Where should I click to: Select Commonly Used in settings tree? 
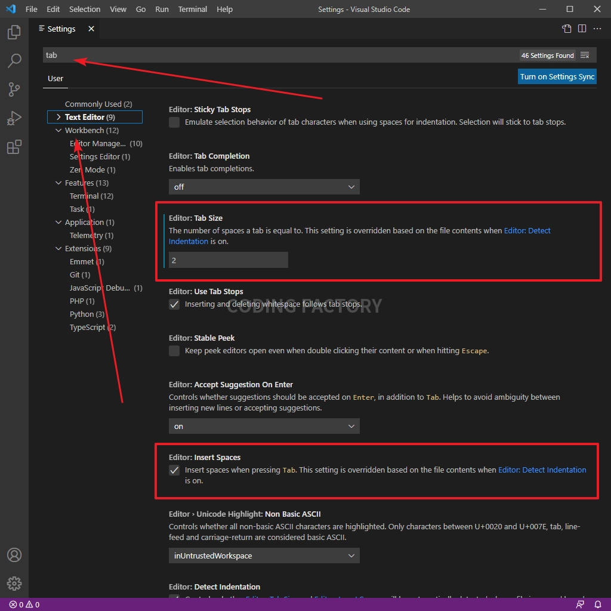[98, 104]
